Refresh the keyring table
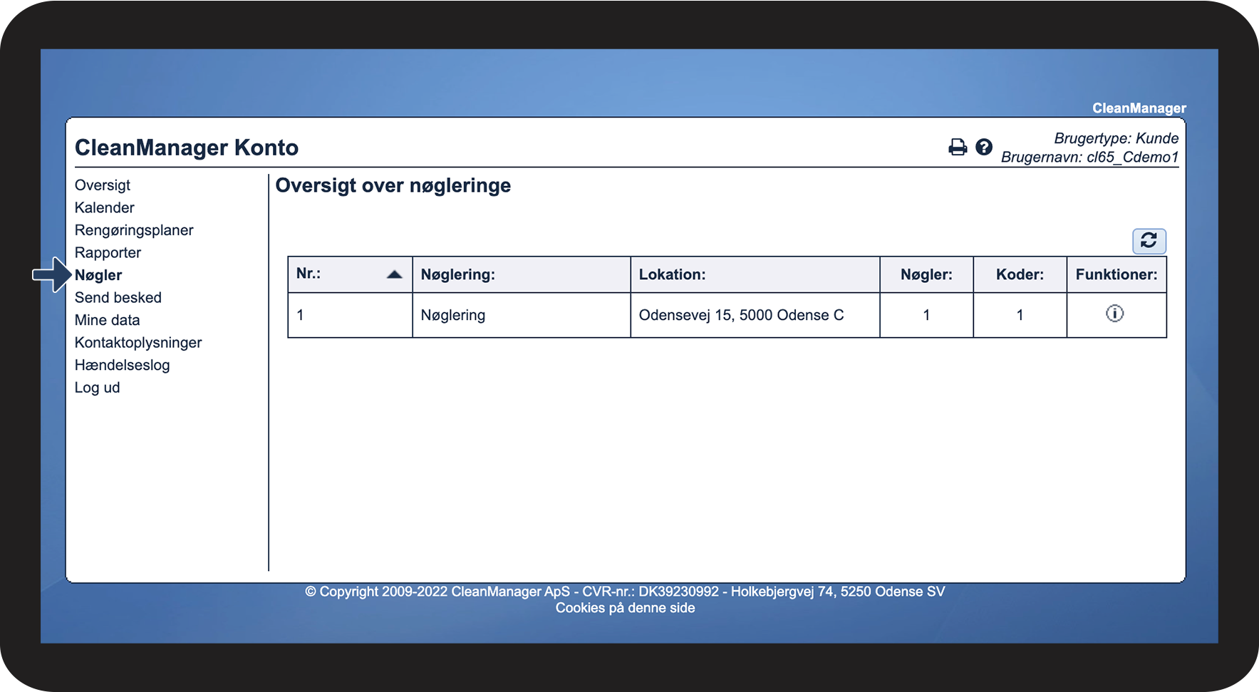This screenshot has height=692, width=1259. point(1149,241)
